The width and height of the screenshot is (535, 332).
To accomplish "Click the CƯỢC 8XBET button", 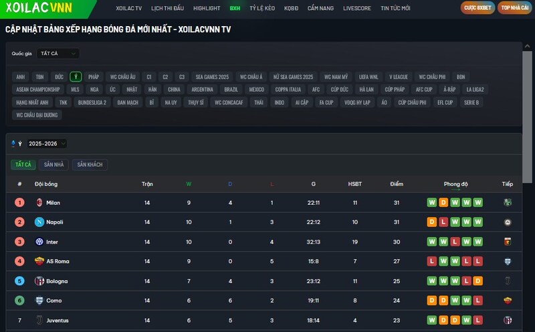I will [477, 8].
